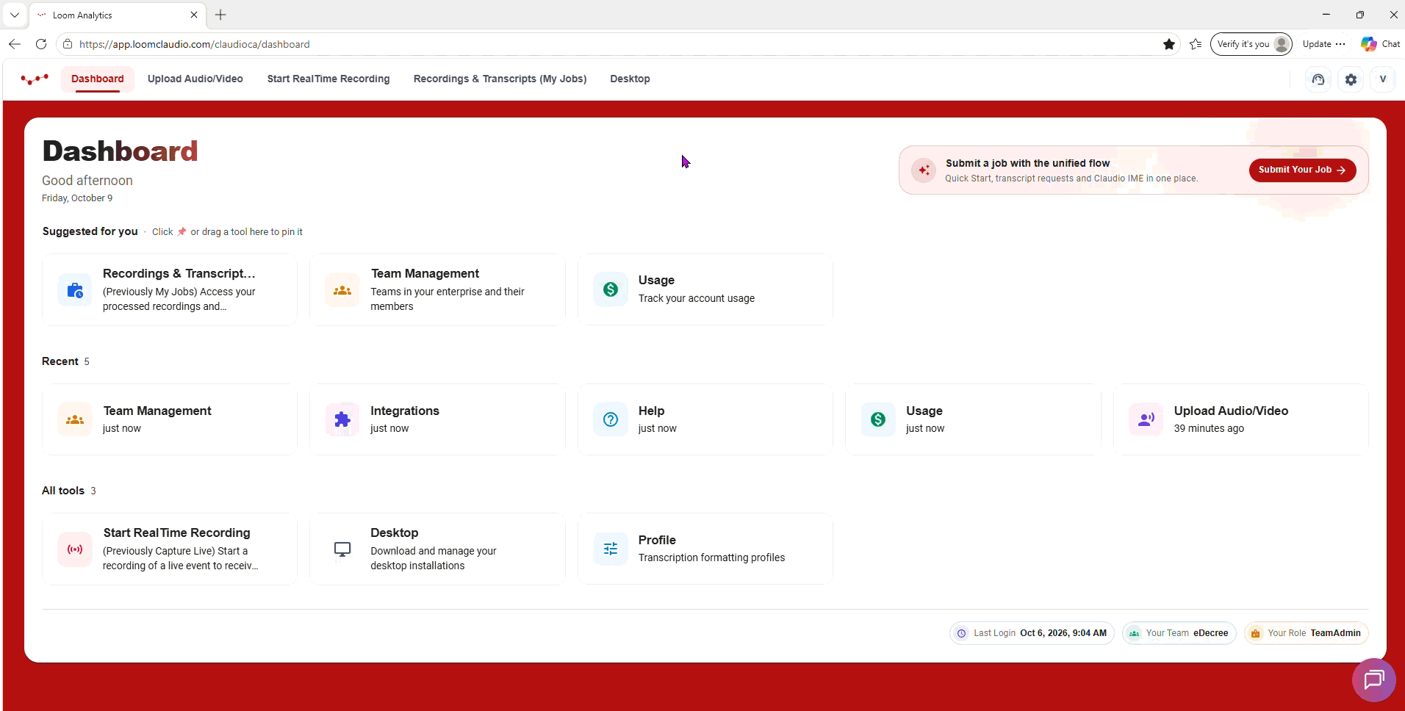
Task: Click the Verify it's you button
Action: click(1251, 44)
